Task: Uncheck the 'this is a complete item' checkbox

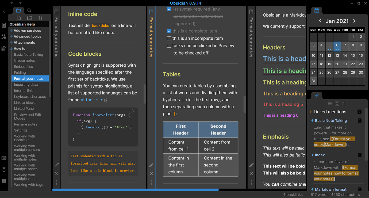Action: click(169, 31)
